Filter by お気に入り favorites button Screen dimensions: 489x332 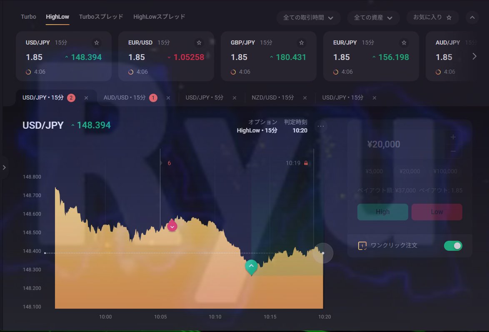click(432, 17)
